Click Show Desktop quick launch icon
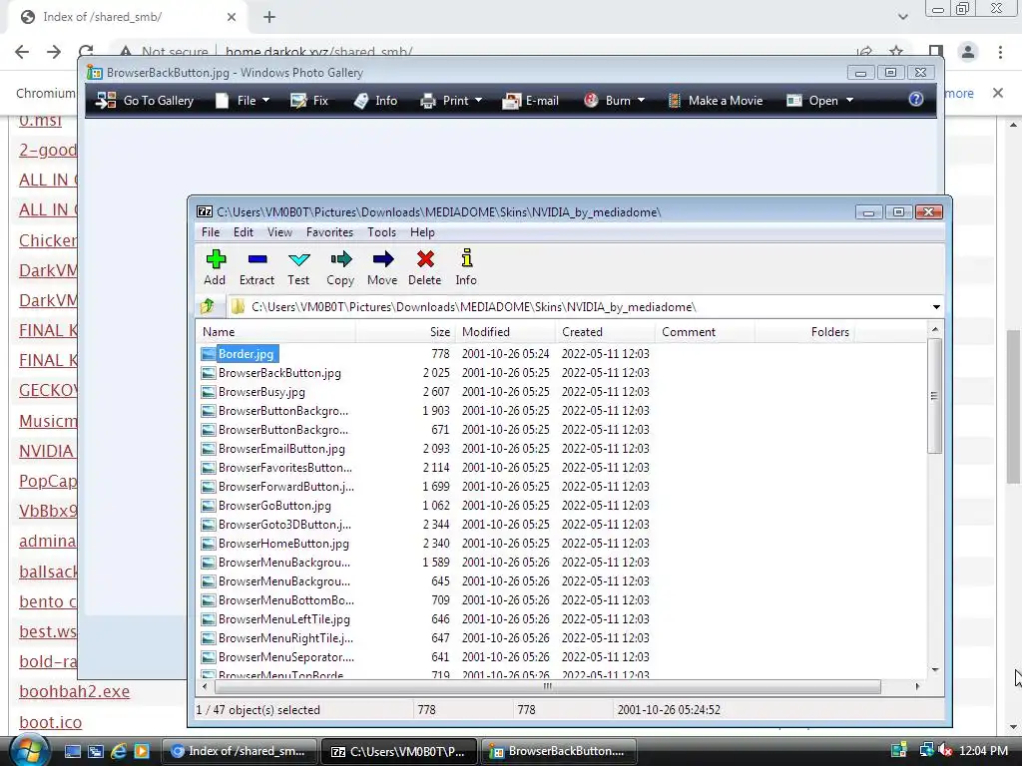 (72, 751)
